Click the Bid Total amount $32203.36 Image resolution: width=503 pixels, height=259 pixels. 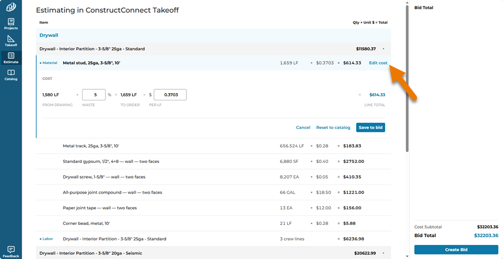(x=486, y=236)
